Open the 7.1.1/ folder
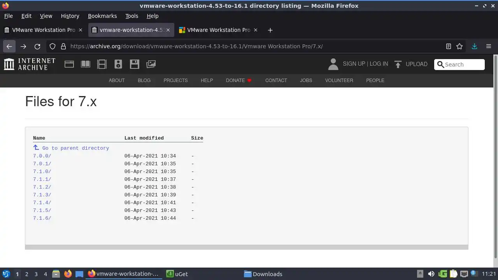Image resolution: width=498 pixels, height=280 pixels. 42,179
